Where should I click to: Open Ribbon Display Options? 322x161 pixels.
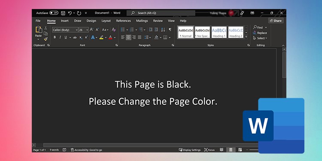pos(252,13)
